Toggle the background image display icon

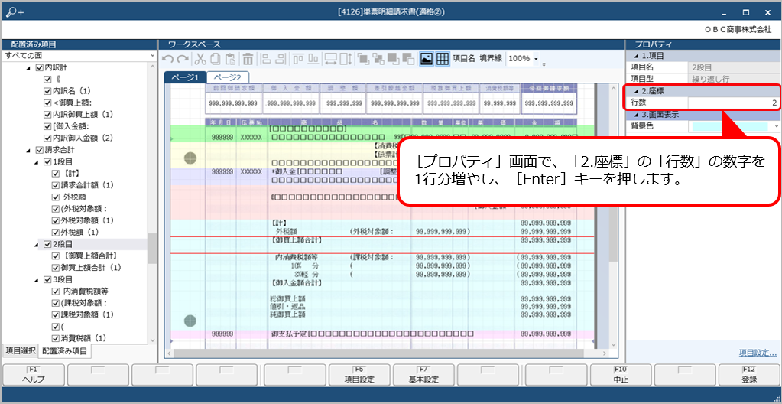tap(427, 59)
